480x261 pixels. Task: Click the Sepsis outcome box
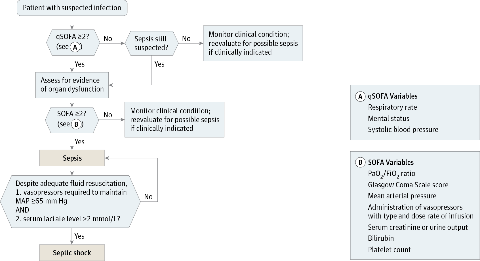click(72, 158)
